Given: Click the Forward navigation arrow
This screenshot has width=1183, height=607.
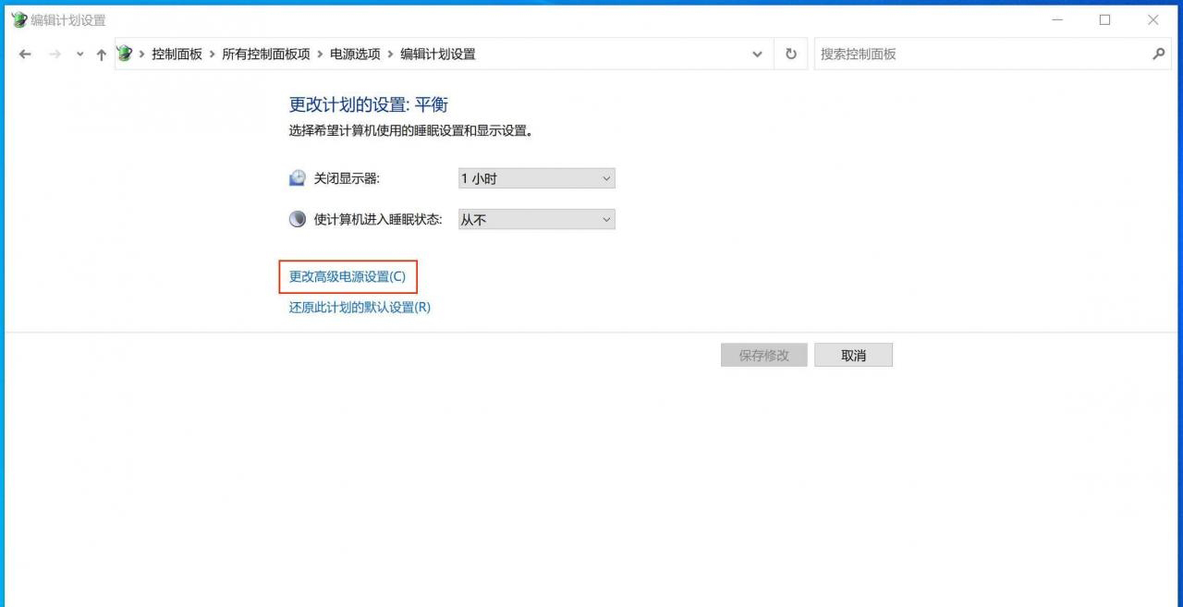Looking at the screenshot, I should click(x=55, y=55).
